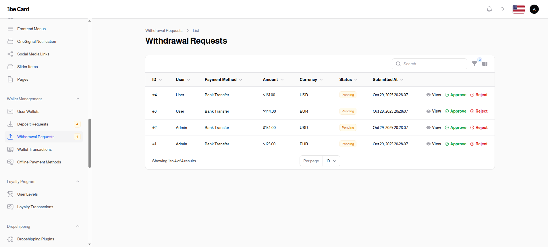Click the global search magnifier icon
The image size is (548, 247).
(x=503, y=9)
